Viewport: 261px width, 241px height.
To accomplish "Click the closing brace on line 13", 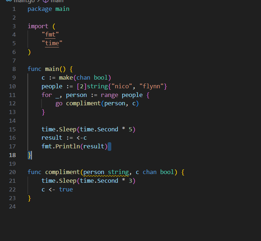I will coord(43,112).
